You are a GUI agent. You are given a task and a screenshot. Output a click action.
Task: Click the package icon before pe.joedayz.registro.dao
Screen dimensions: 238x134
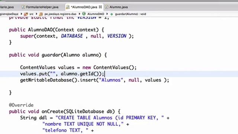(41, 14)
